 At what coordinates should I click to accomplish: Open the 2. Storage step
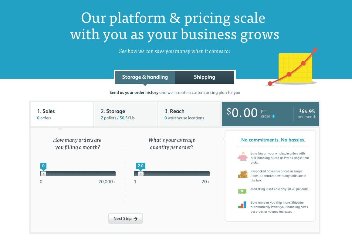coord(126,114)
